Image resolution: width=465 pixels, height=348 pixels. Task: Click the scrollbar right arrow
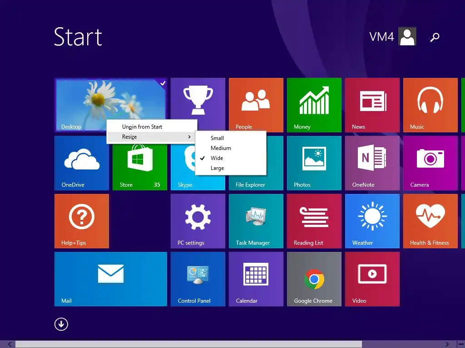447,344
